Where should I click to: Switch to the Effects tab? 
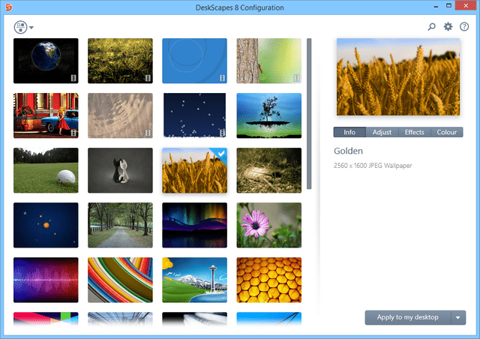click(414, 132)
